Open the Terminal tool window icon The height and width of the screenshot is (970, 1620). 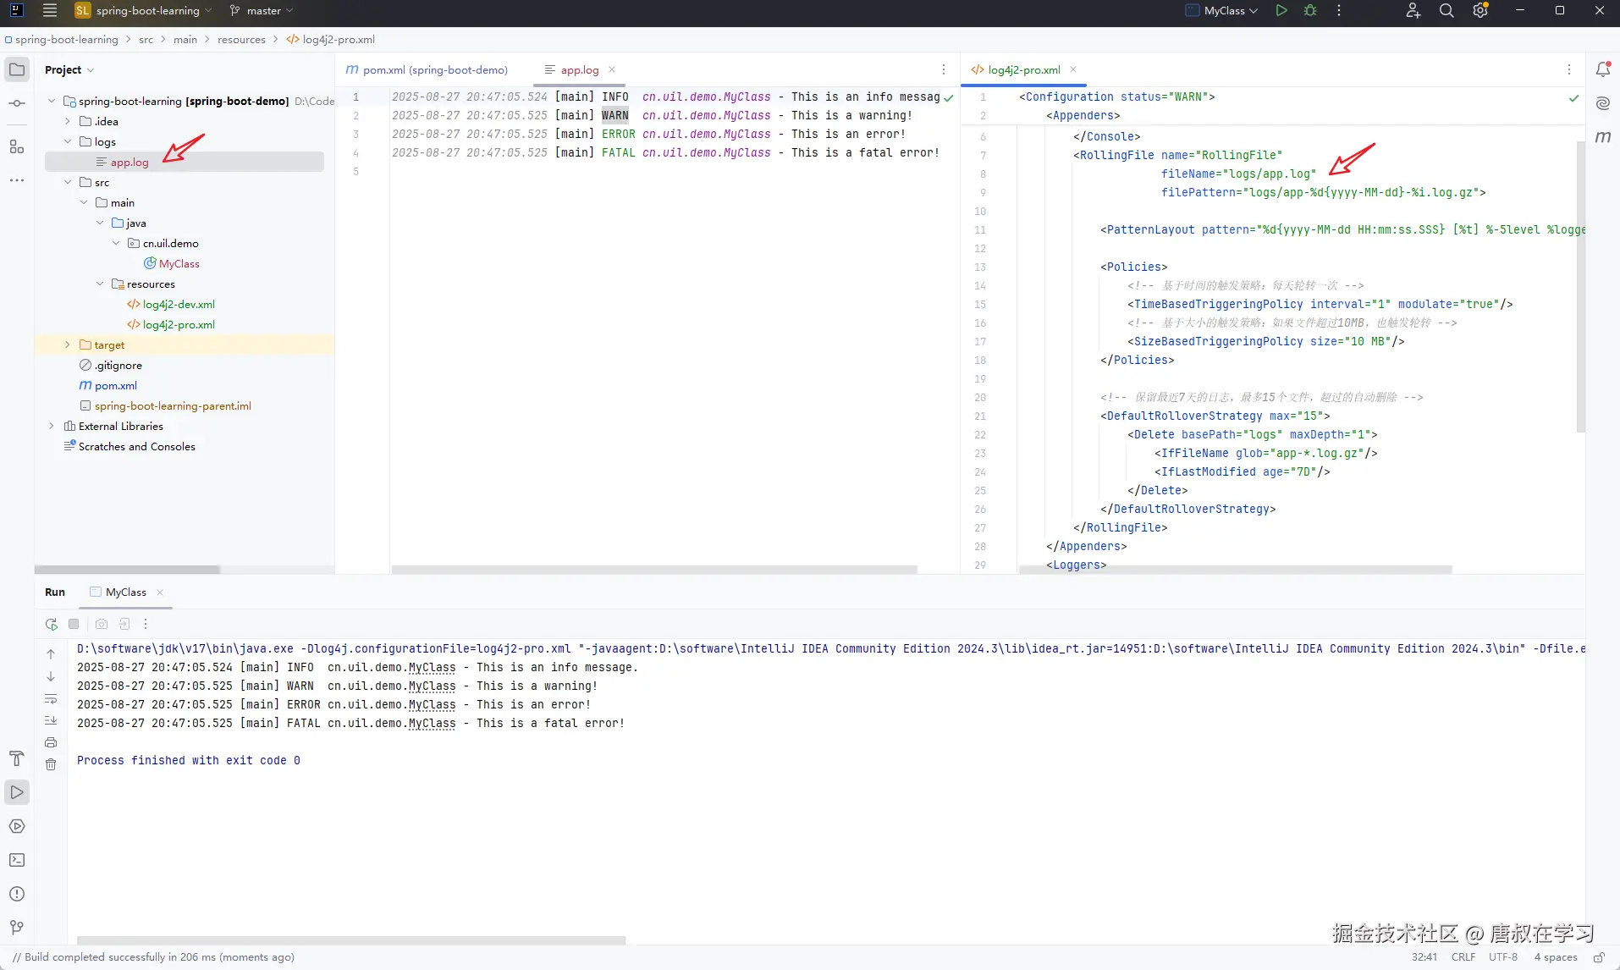coord(17,860)
